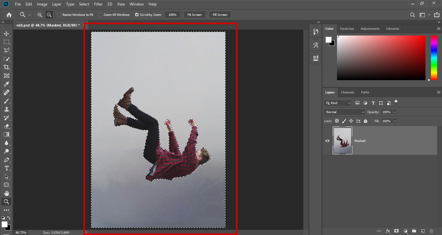442x235 pixels.
Task: Collapse right panels with double arrow
Action: (439, 22)
